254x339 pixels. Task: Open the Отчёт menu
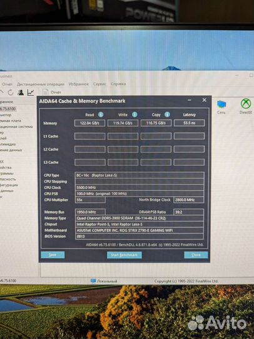coord(8,84)
